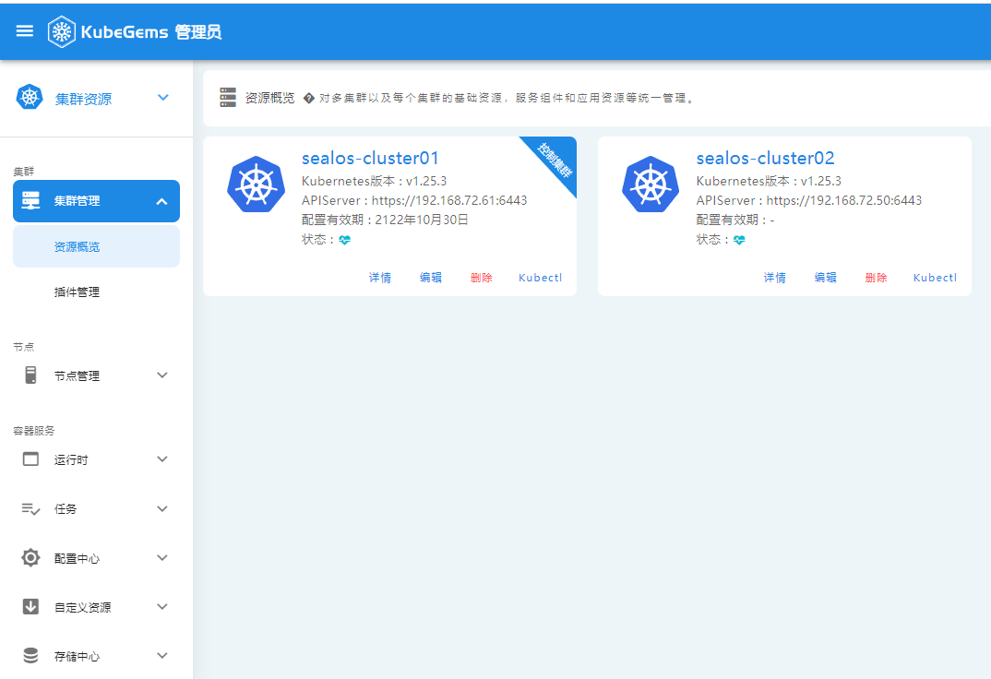
Task: Open sealos-cluster02 title link
Action: pos(765,158)
